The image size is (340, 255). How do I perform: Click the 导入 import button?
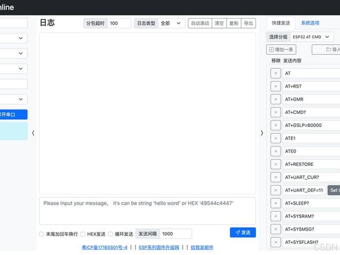[x=326, y=49]
